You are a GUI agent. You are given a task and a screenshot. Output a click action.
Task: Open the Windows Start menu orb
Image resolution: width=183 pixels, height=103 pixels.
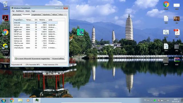[3, 100]
